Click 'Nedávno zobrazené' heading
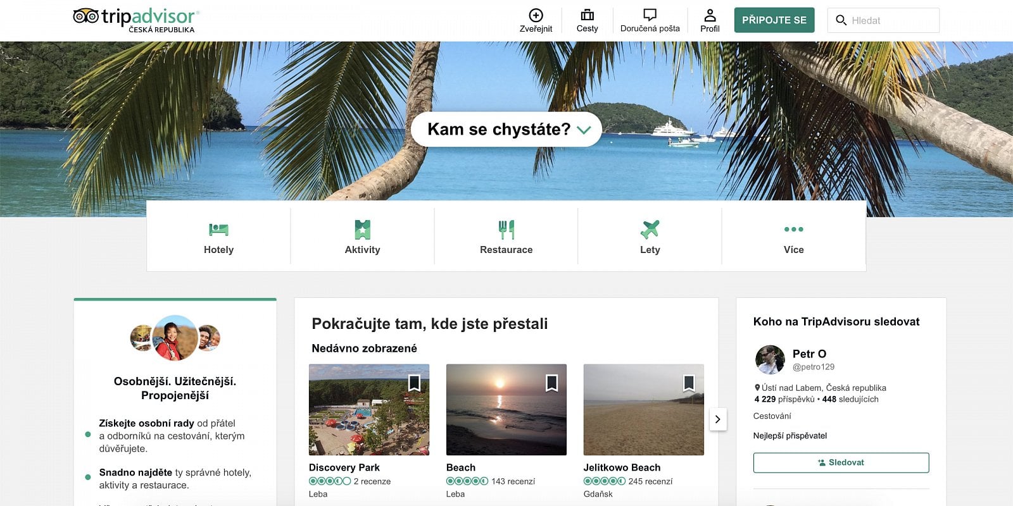1013x506 pixels. click(364, 349)
